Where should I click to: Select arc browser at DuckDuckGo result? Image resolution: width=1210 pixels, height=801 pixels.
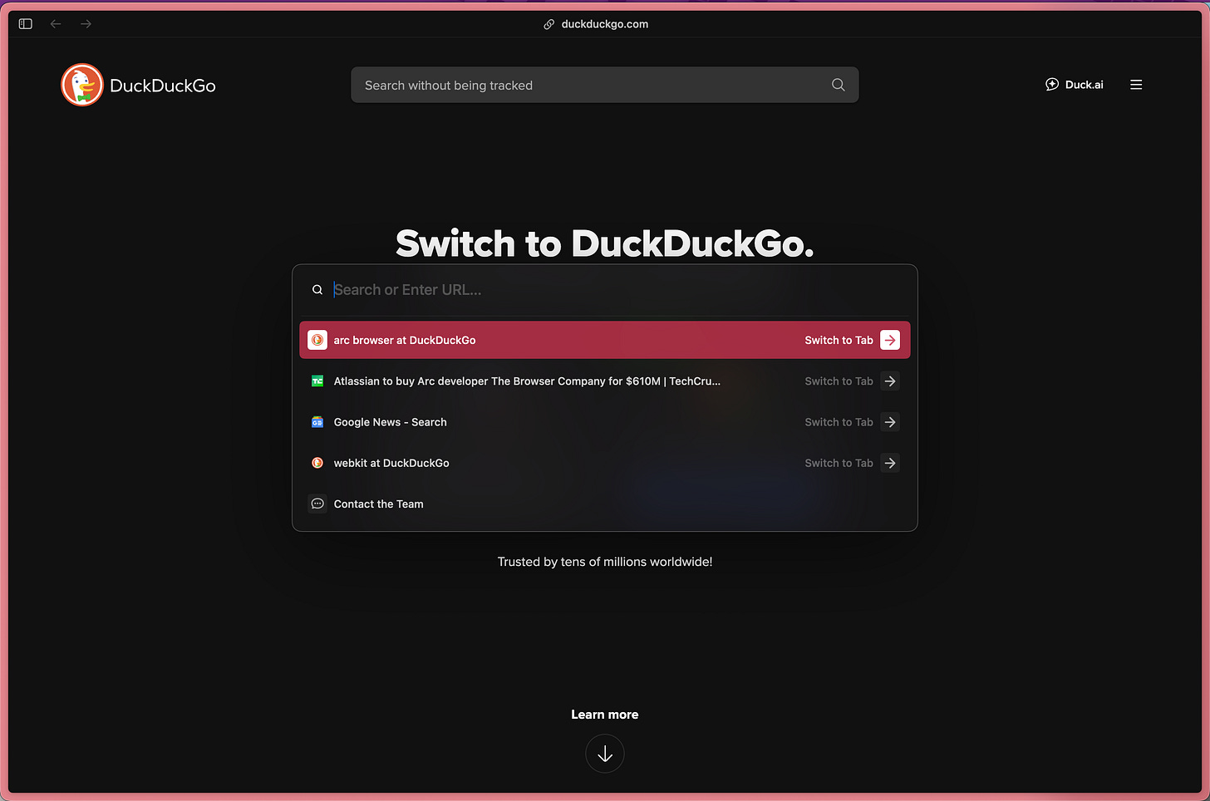point(604,340)
